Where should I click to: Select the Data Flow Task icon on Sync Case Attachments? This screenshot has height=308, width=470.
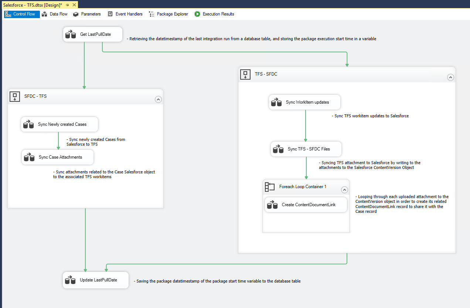[28, 157]
